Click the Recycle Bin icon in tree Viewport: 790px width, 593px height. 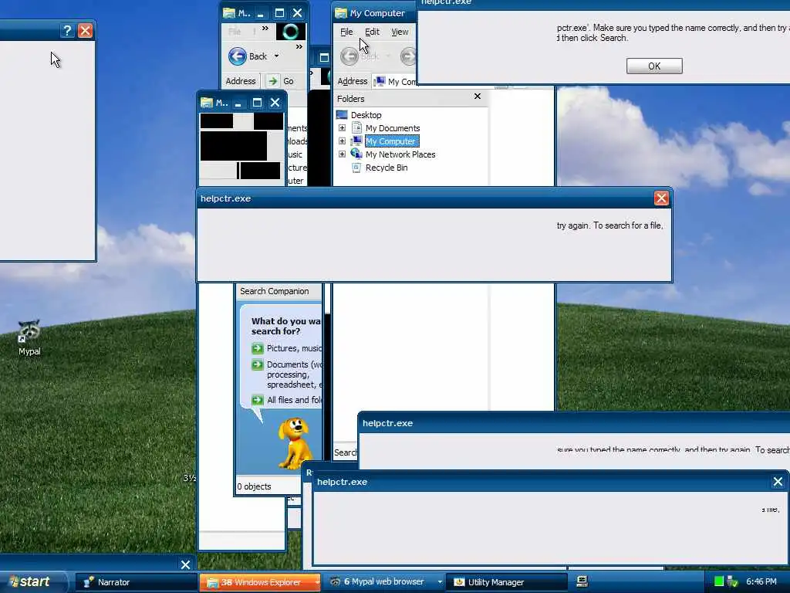[x=356, y=168]
